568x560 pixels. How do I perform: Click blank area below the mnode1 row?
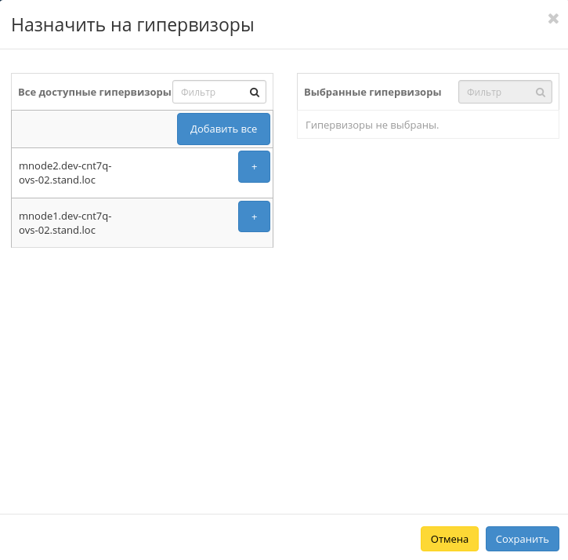tap(141, 353)
